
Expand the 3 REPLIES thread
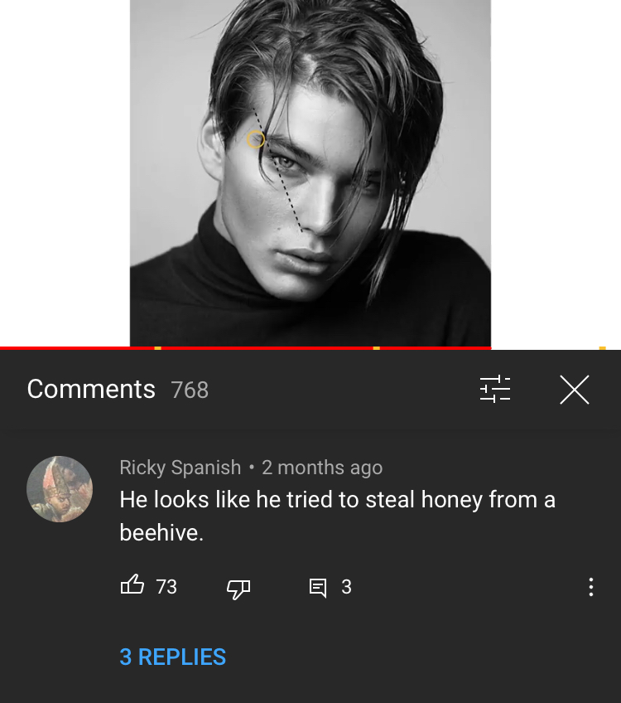[173, 657]
